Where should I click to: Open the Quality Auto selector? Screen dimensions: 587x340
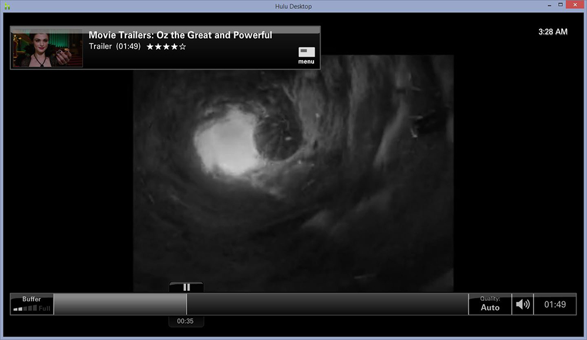490,304
